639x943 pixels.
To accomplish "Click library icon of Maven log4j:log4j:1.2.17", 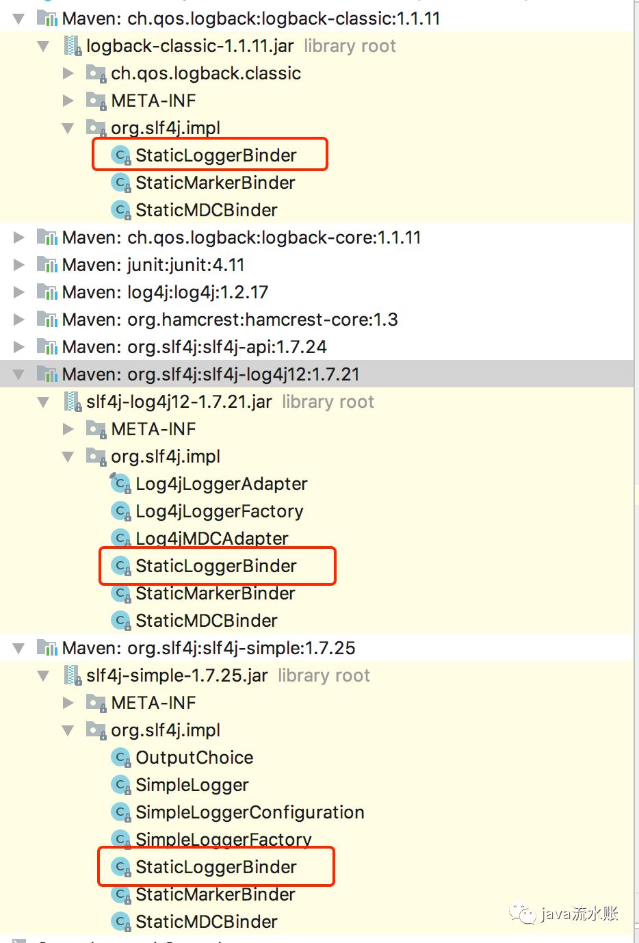I will point(47,292).
